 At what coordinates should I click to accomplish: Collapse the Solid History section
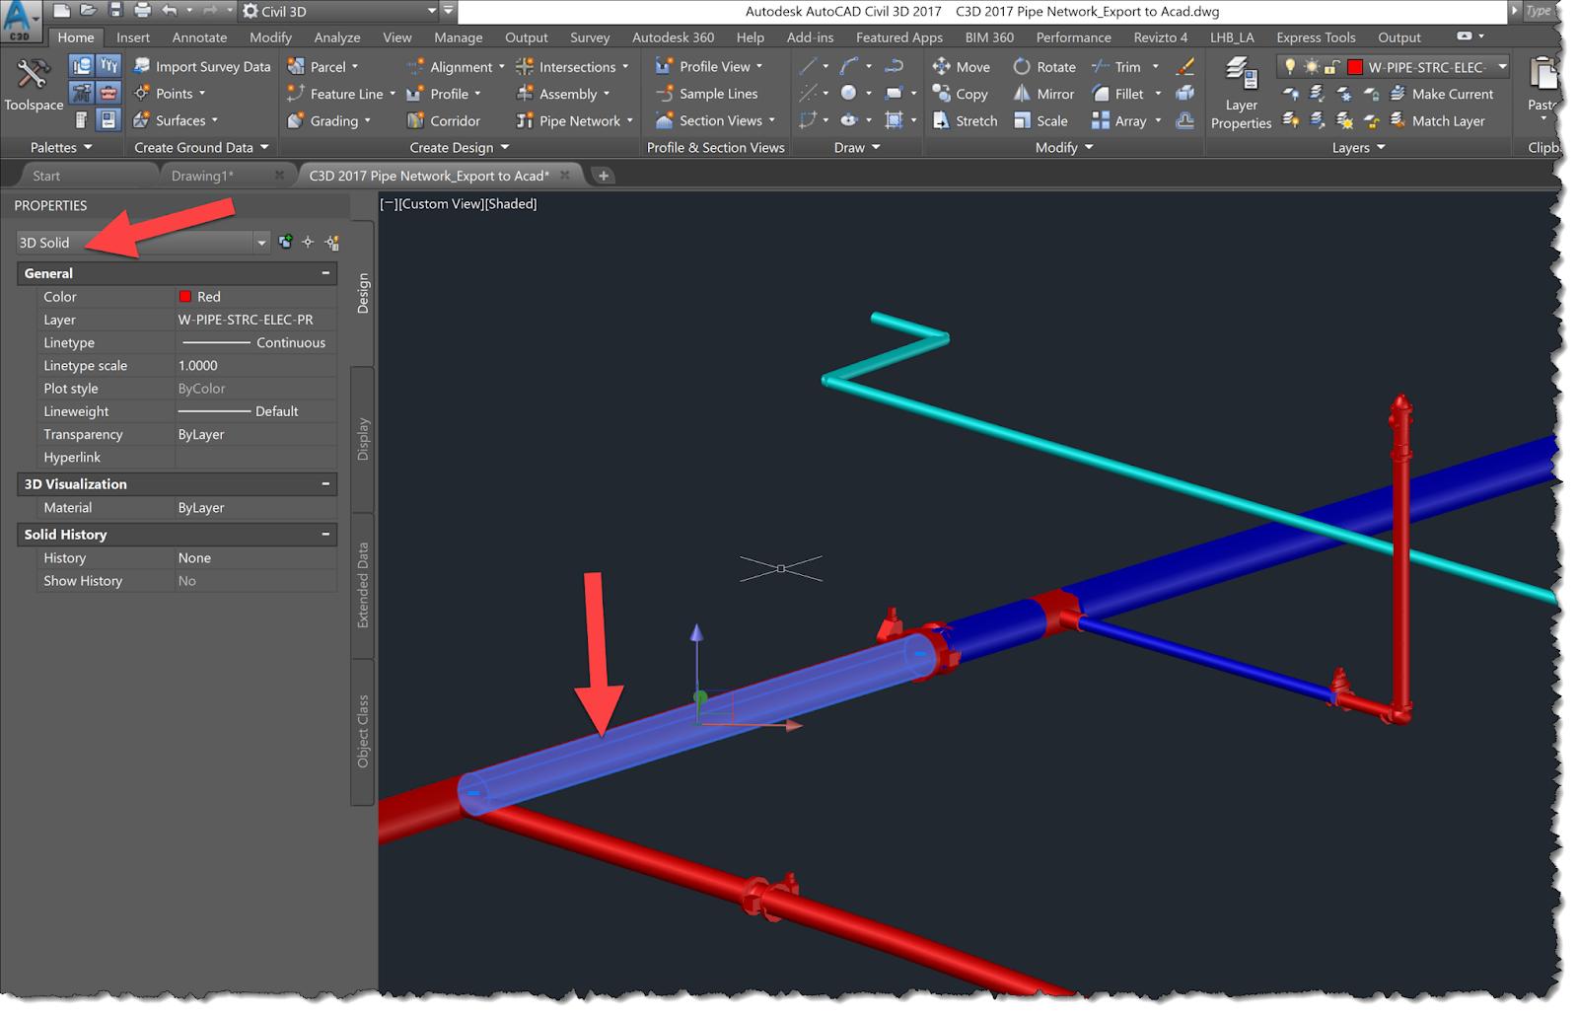pos(325,535)
